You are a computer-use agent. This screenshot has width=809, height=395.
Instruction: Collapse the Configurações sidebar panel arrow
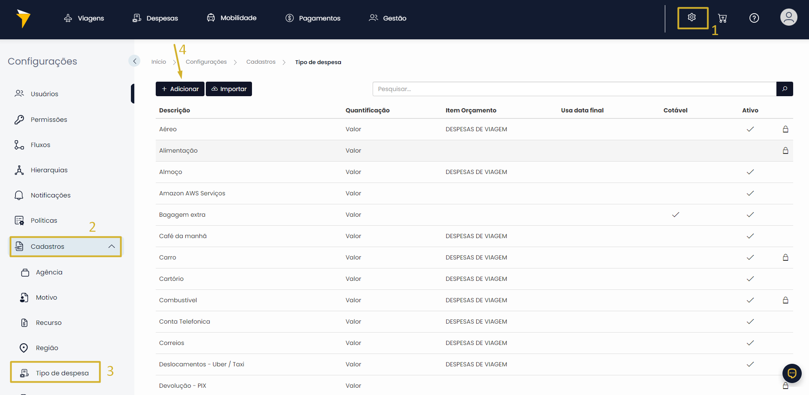click(134, 61)
